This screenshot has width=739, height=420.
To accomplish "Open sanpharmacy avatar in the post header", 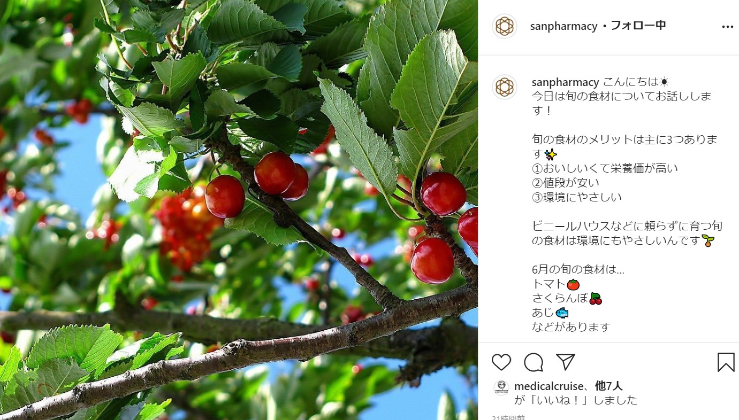I will [x=504, y=26].
